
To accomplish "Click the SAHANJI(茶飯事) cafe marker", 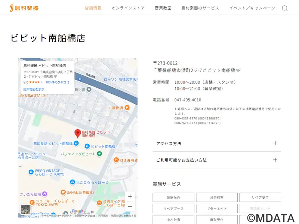I will [x=63, y=192].
